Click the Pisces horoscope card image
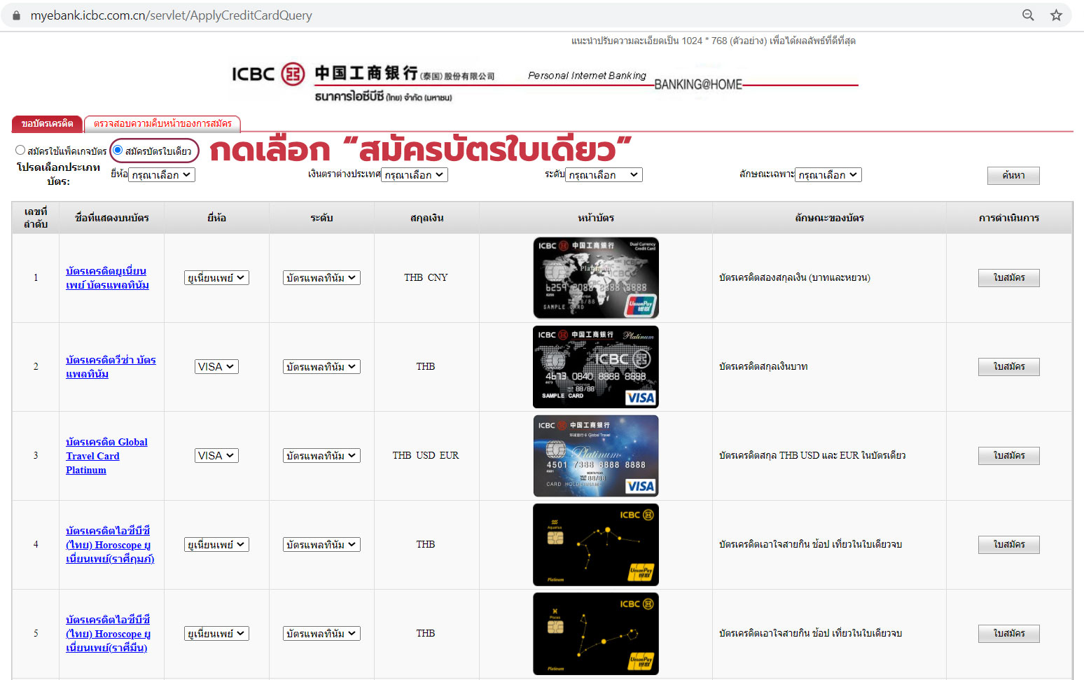Image resolution: width=1084 pixels, height=680 pixels. coord(596,633)
